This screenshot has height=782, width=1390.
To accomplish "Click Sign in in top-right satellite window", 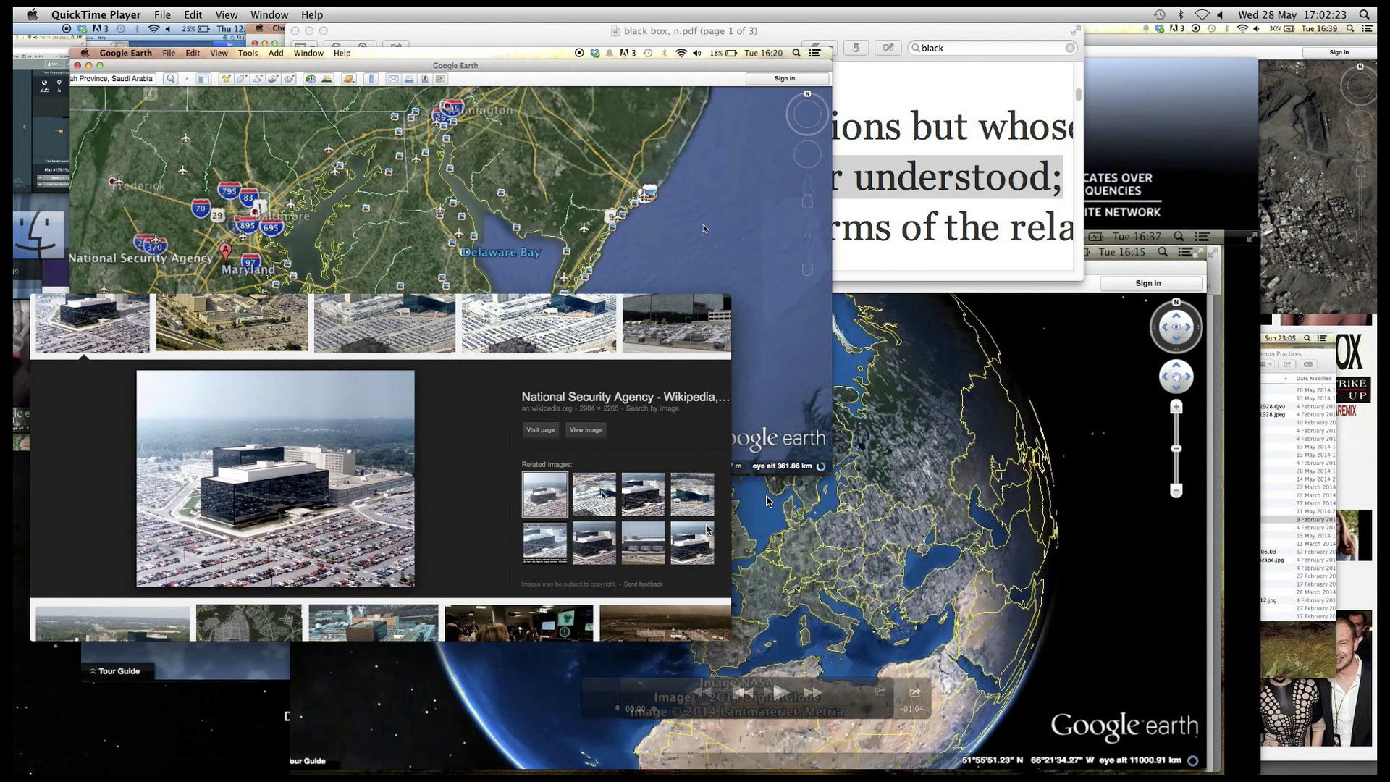I will 1339,52.
